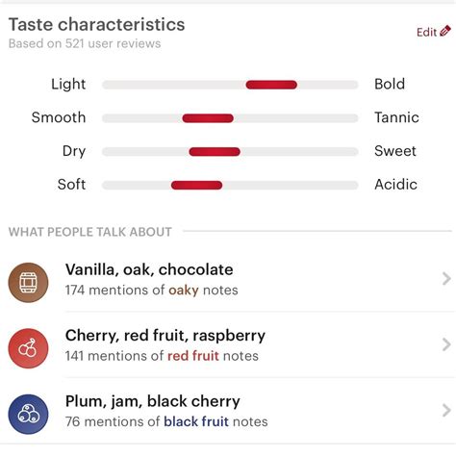Select the Dry to Sweet slider indicator

coord(215,152)
